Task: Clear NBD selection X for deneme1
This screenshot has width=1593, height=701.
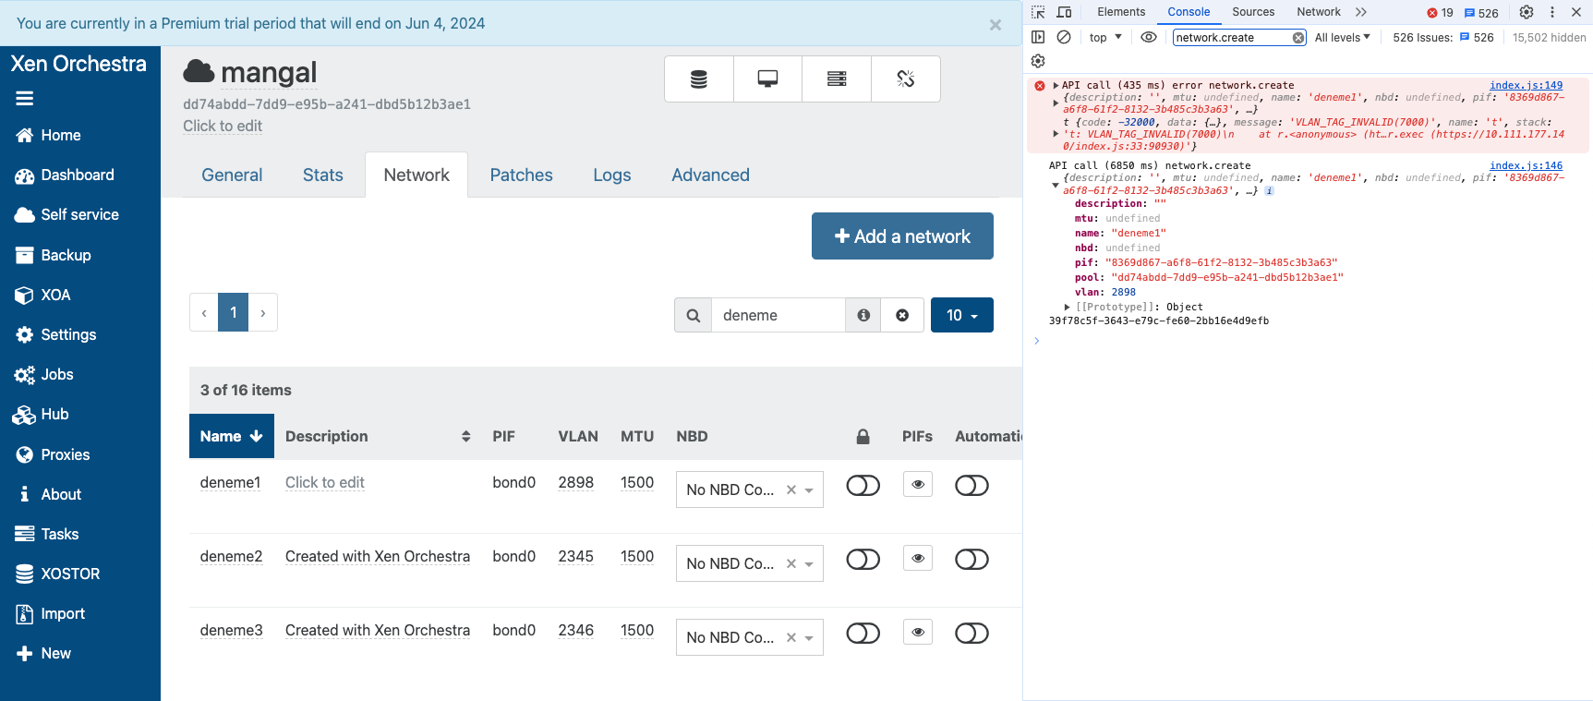Action: [x=791, y=489]
